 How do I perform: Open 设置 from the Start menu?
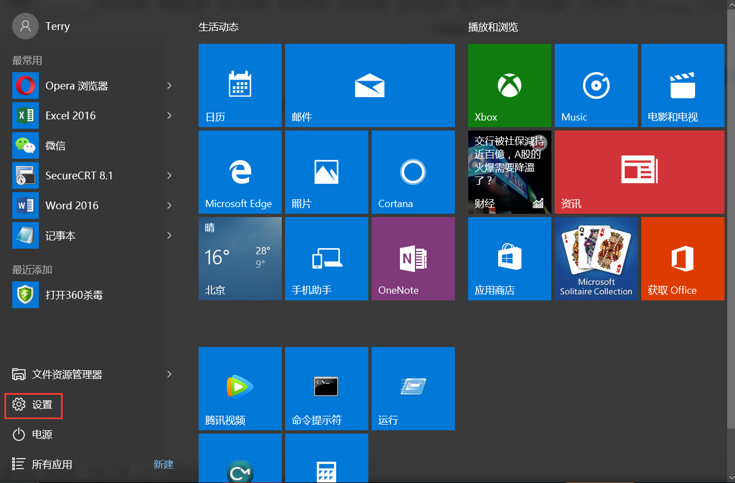tap(33, 405)
